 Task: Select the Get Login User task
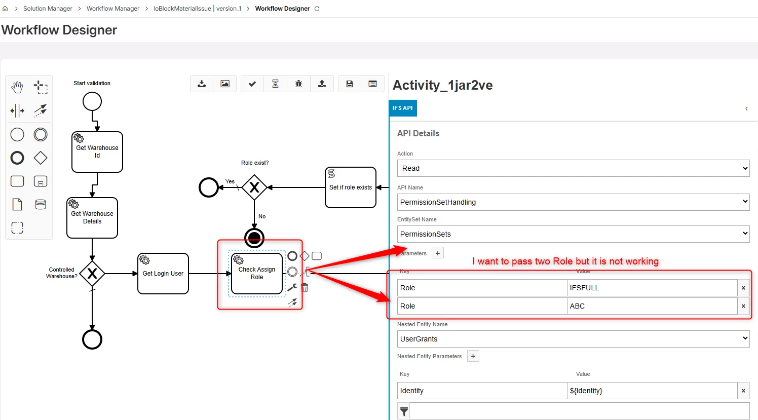coord(163,274)
